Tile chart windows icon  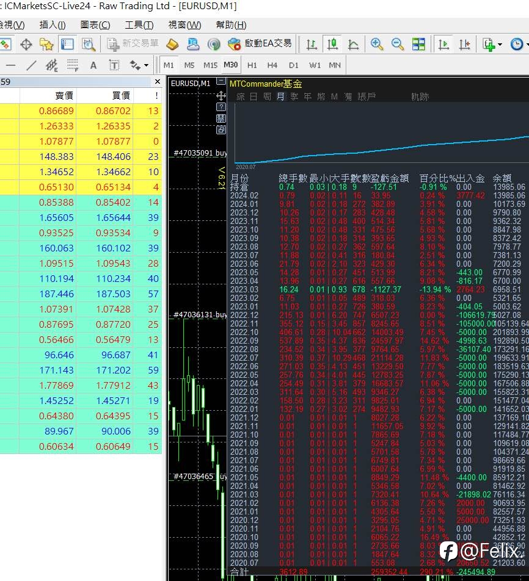tap(418, 45)
